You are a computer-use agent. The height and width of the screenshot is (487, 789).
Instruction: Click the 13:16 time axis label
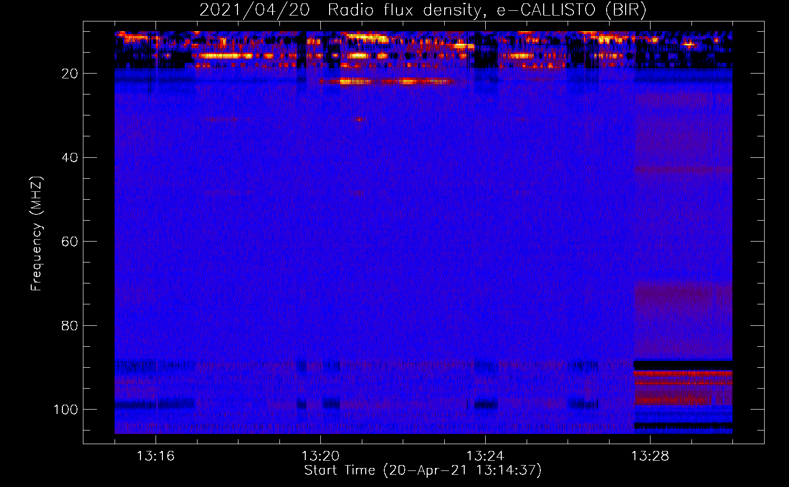pos(156,456)
